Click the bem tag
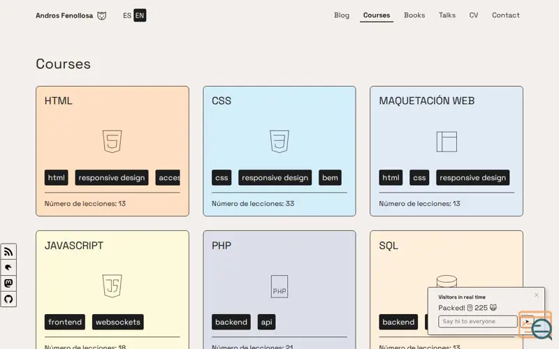Image resolution: width=559 pixels, height=349 pixels. 330,178
